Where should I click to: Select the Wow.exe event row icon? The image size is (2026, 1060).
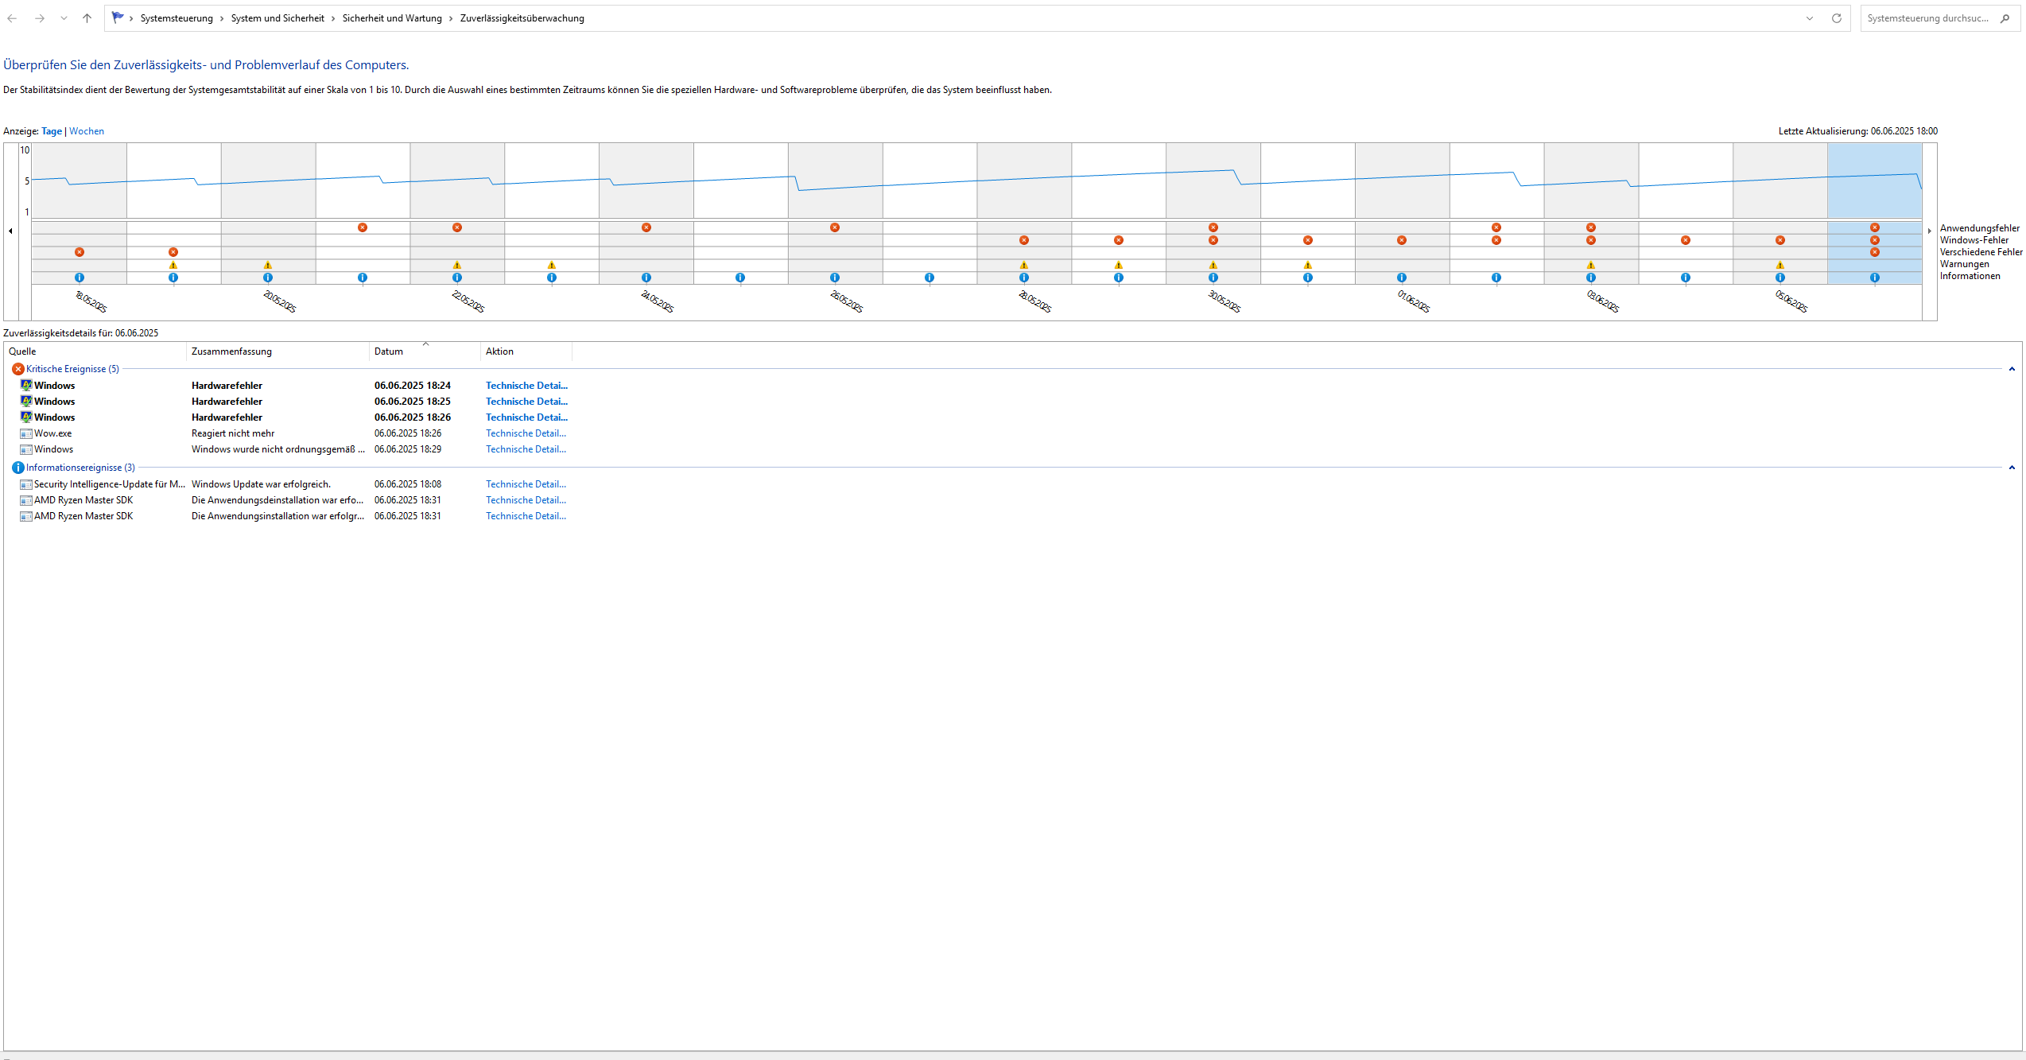pyautogui.click(x=26, y=433)
